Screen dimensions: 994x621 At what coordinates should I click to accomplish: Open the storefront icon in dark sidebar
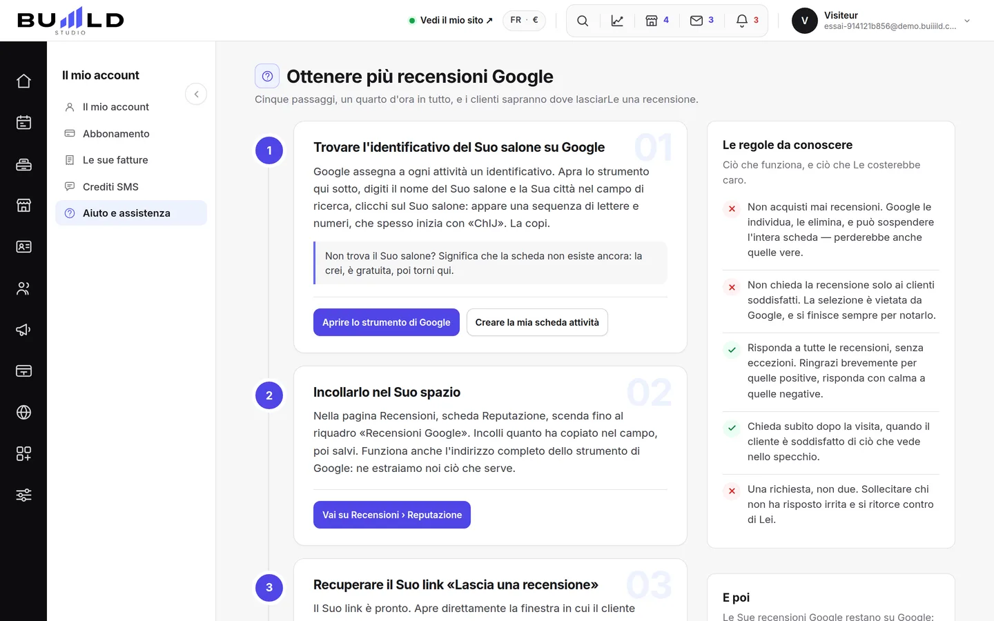click(23, 206)
